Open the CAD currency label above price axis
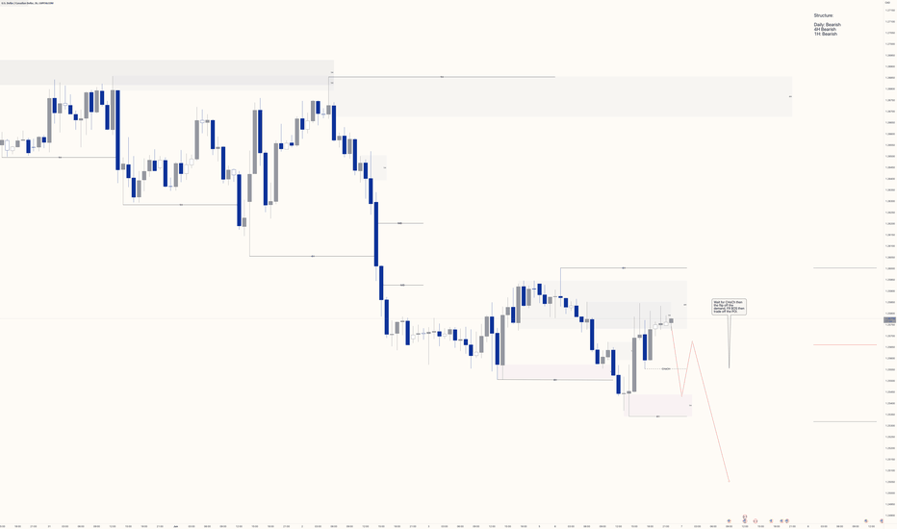The width and height of the screenshot is (897, 529). click(x=887, y=3)
